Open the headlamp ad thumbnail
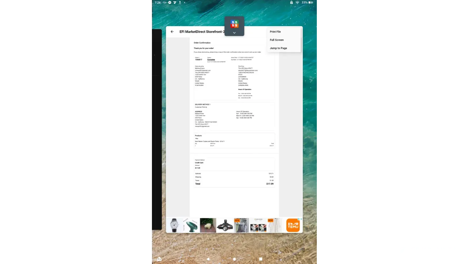 pos(225,225)
